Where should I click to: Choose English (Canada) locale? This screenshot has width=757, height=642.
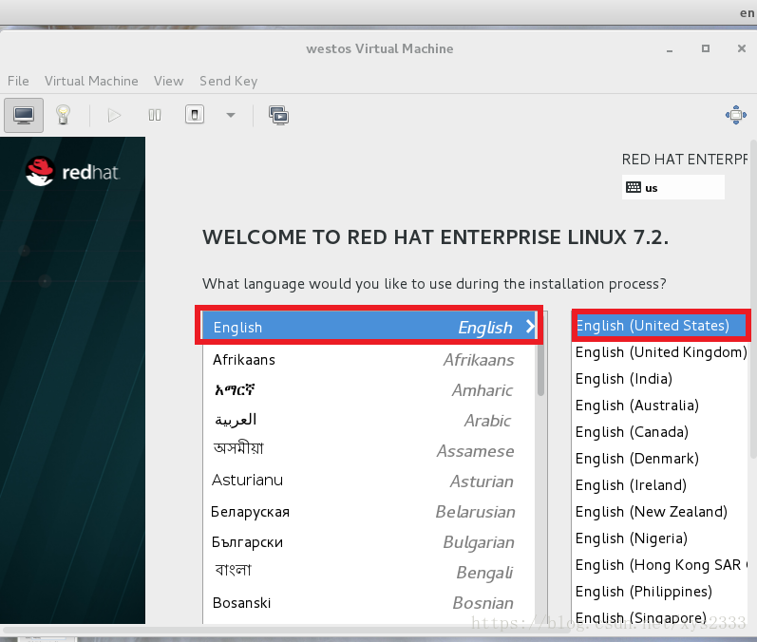[660, 431]
